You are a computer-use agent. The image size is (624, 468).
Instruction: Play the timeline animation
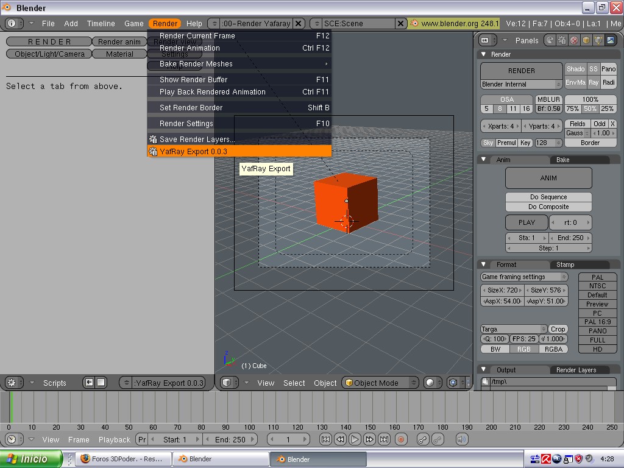click(355, 439)
